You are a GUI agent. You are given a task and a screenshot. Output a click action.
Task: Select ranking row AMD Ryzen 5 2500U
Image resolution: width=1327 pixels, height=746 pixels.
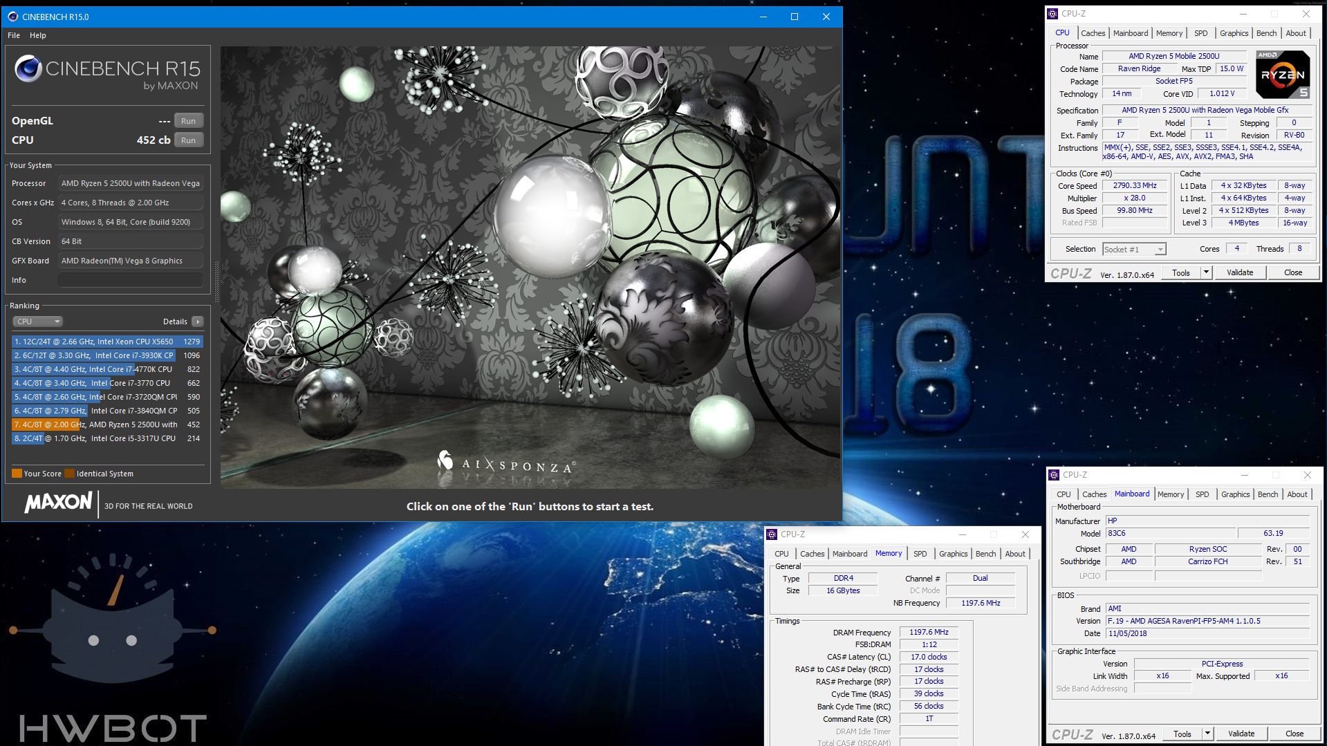(107, 425)
